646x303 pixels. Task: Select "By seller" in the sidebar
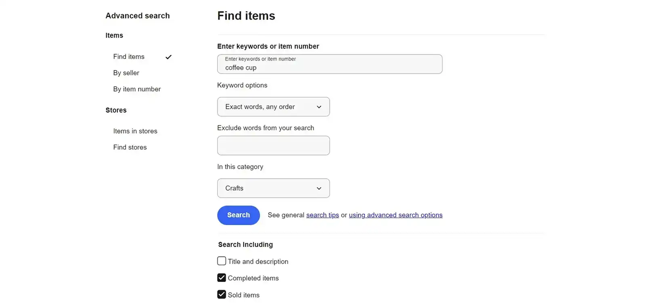[x=126, y=73]
